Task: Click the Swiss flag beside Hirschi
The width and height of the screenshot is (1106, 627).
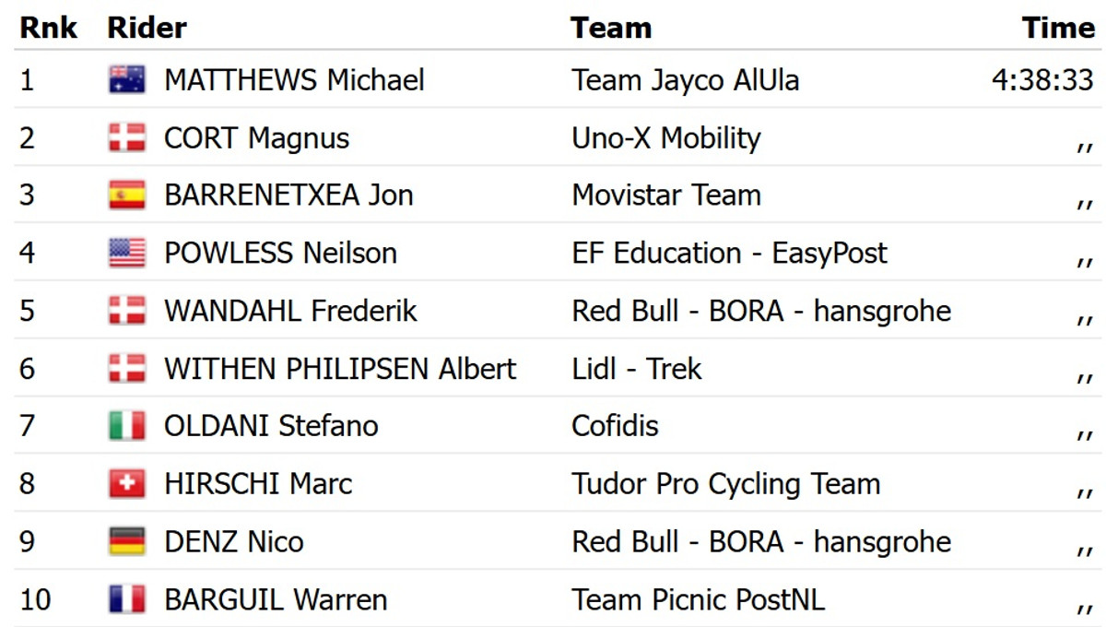Action: (127, 484)
